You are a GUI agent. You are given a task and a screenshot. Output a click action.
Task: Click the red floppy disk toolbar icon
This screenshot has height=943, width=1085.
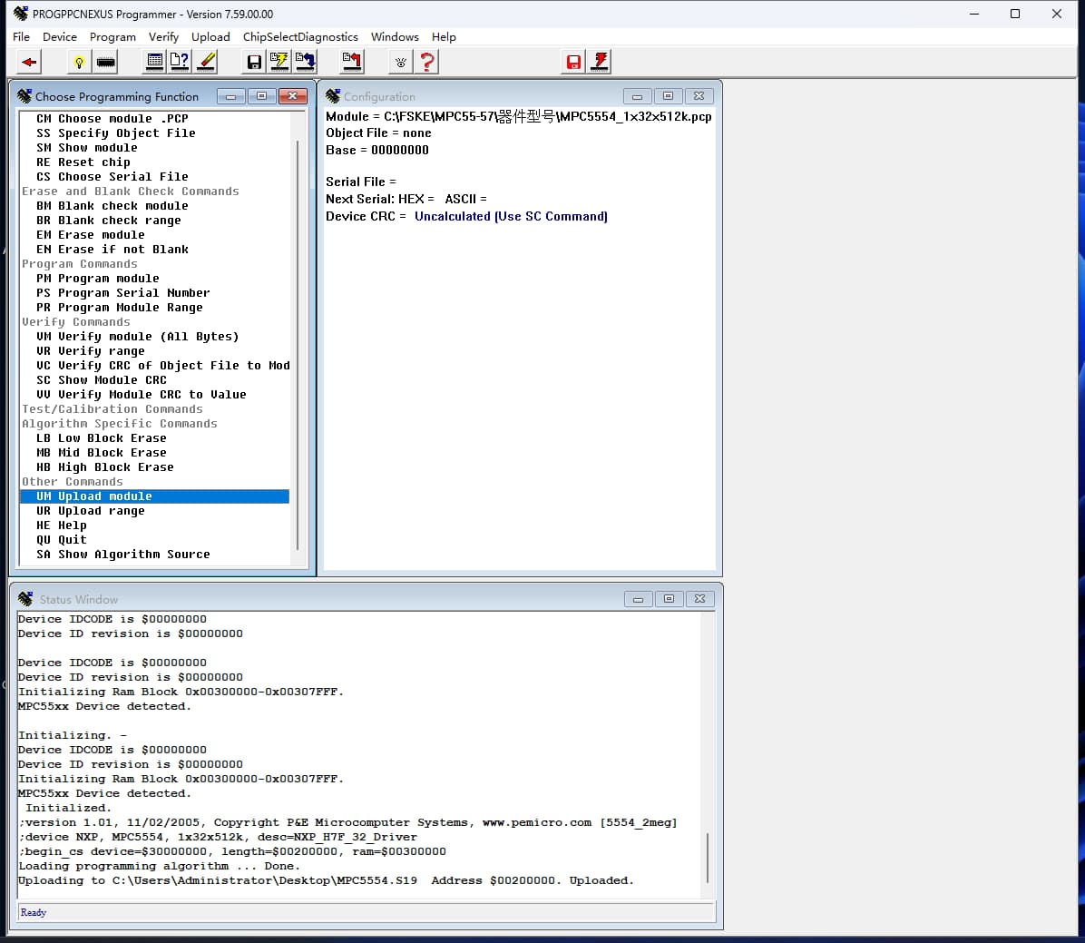coord(573,62)
